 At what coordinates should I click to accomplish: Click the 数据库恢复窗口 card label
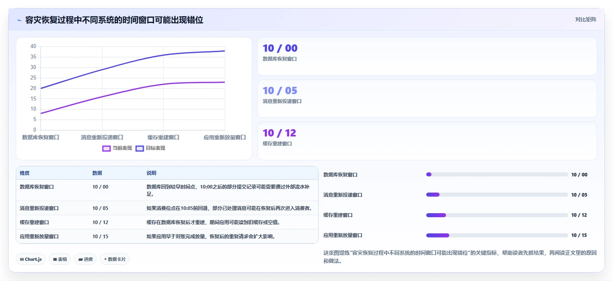point(280,59)
